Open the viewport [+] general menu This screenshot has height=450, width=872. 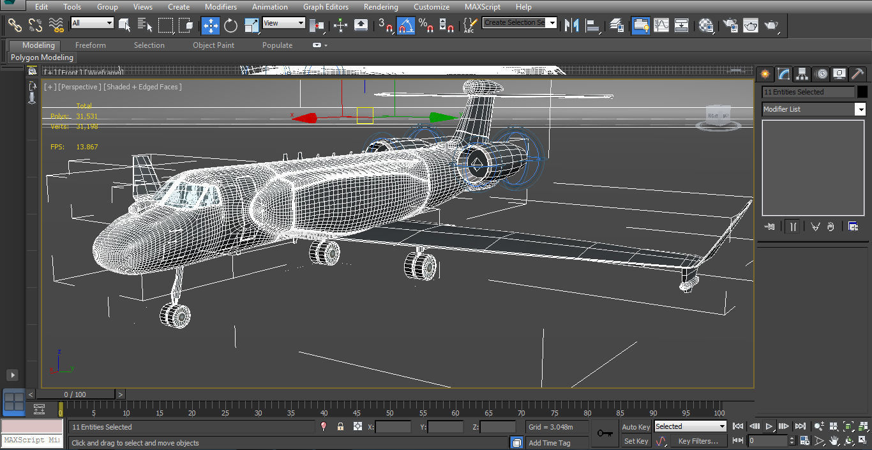[x=50, y=87]
